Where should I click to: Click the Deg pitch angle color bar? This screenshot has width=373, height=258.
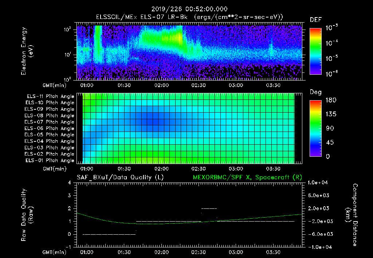(x=315, y=128)
